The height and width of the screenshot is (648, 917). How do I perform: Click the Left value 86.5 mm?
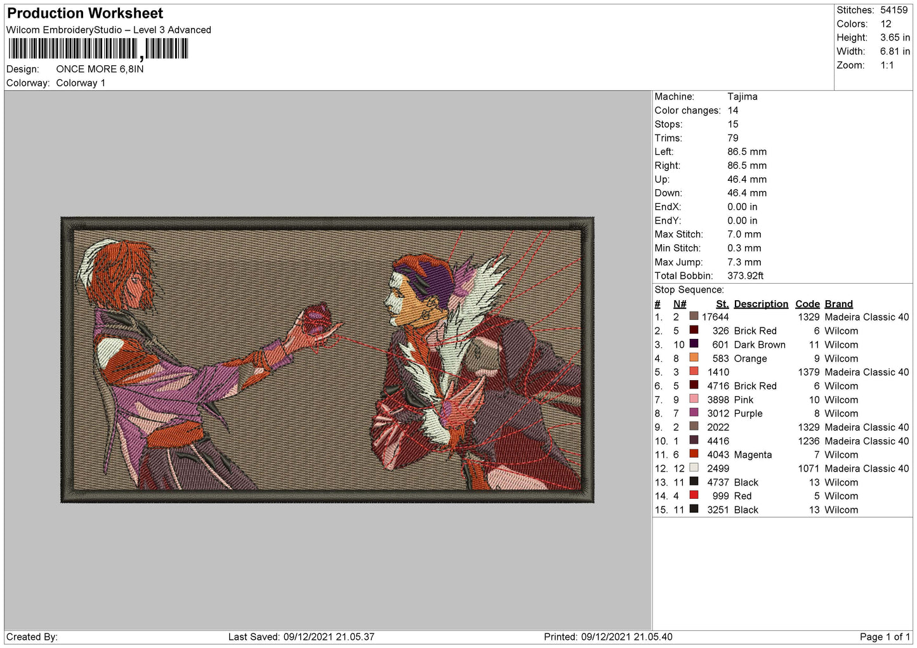747,152
